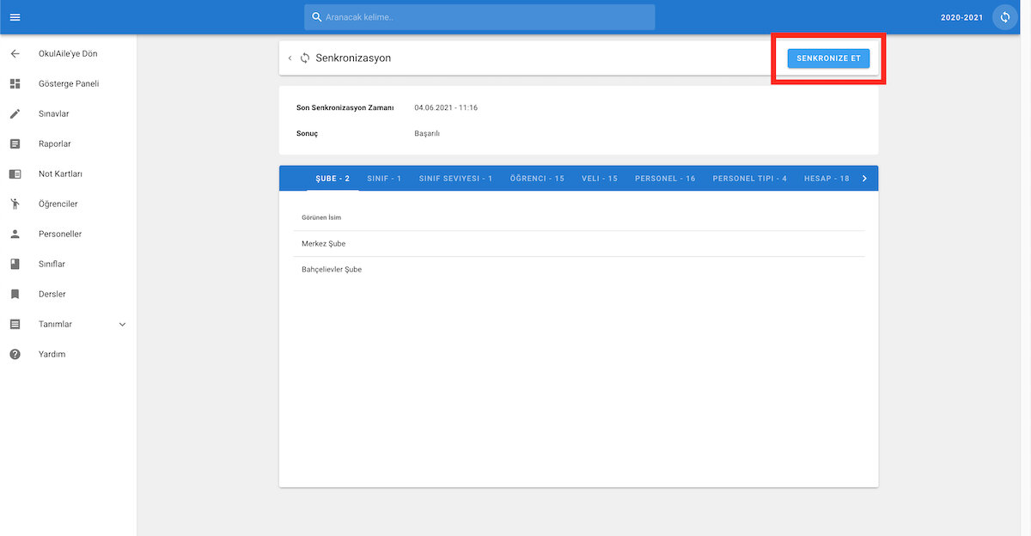Image resolution: width=1031 pixels, height=536 pixels.
Task: Switch to the HESAP - 18 tab
Action: [x=827, y=179]
